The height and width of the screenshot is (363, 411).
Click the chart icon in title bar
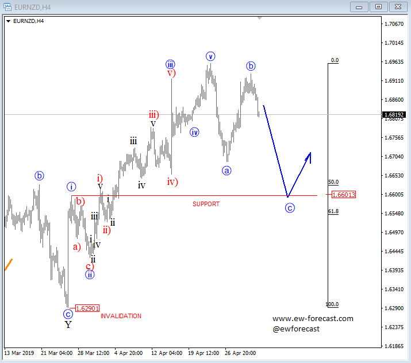pos(7,6)
